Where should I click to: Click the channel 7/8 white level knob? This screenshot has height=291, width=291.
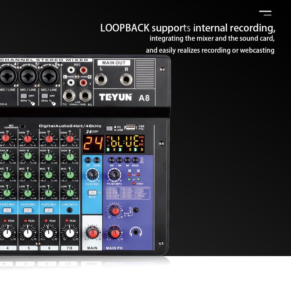(69, 233)
